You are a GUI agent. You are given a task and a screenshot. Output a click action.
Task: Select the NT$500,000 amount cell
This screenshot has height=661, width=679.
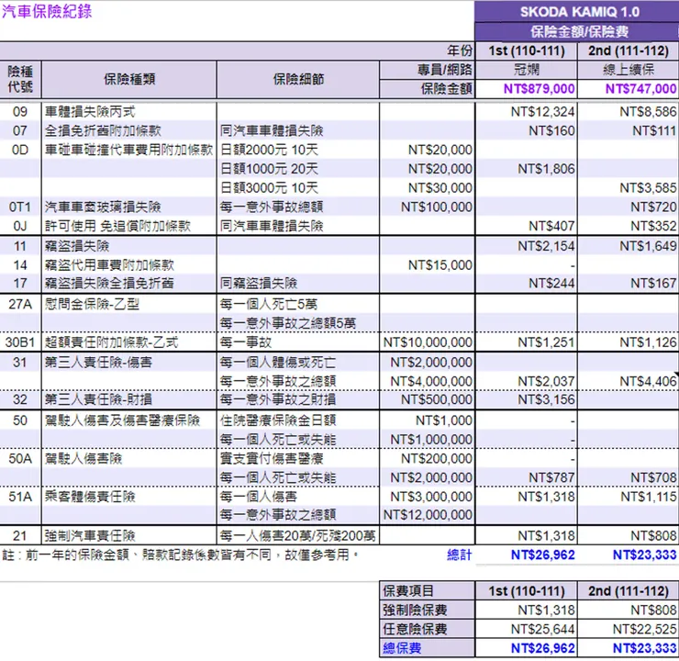(x=427, y=399)
